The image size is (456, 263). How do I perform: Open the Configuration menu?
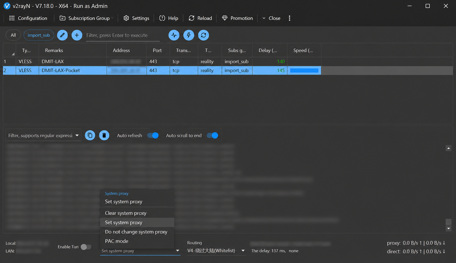(28, 18)
